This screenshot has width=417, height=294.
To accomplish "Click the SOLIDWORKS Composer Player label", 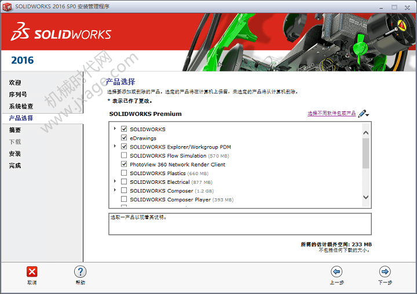I will 170,199.
